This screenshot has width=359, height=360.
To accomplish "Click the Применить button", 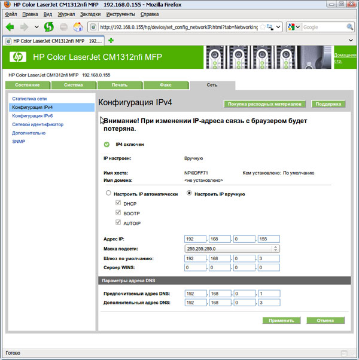I will tap(281, 321).
